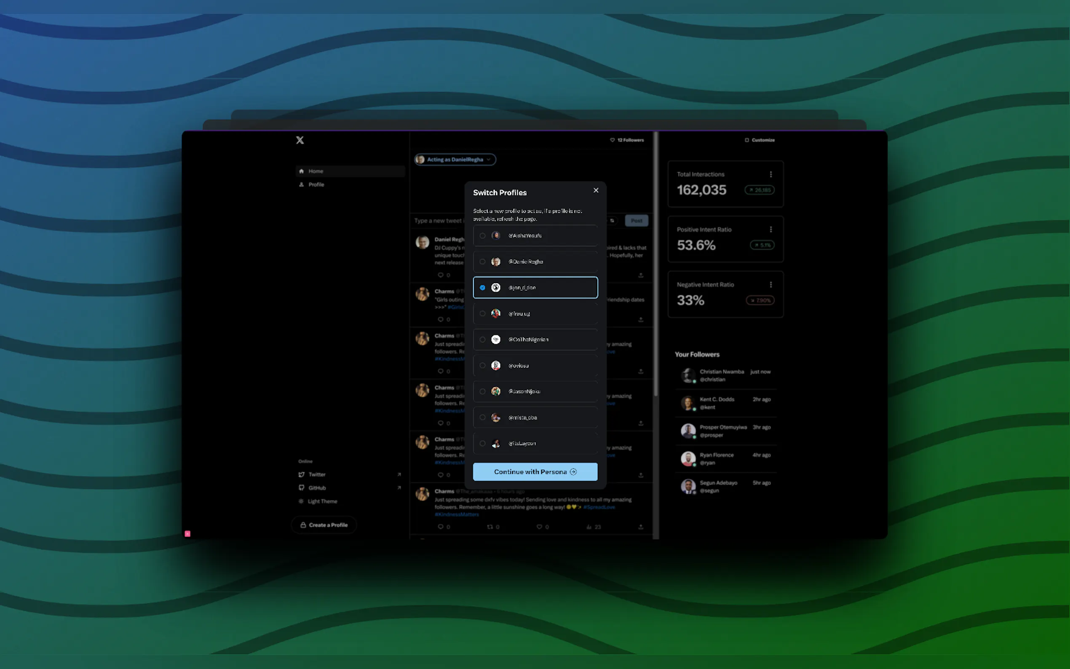This screenshot has width=1070, height=669.
Task: Share the Daniel Regha tweet
Action: coord(640,275)
